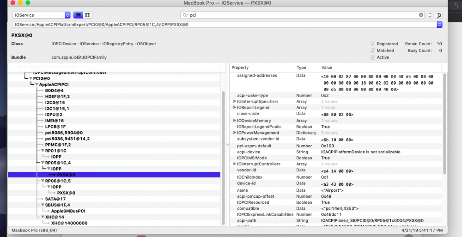The height and width of the screenshot is (237, 462).
Task: Clear the pci search text
Action: 421,15
